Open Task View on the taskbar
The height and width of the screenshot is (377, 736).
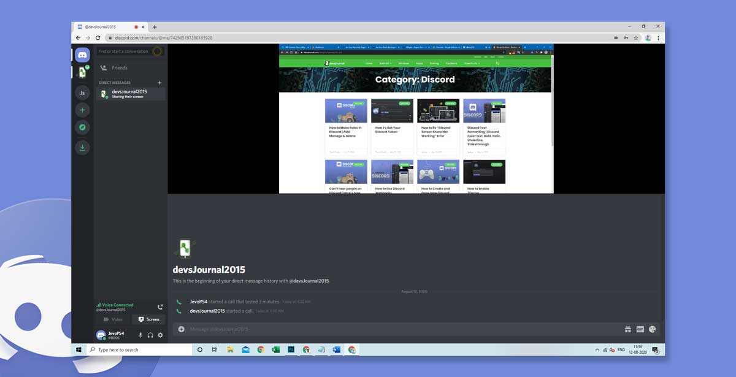click(215, 349)
